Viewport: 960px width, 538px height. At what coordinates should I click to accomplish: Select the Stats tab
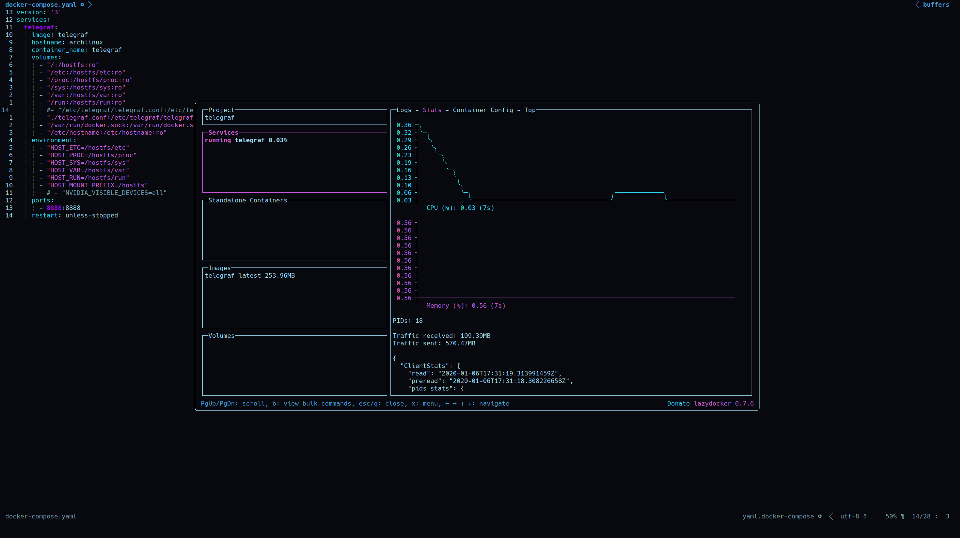(432, 110)
